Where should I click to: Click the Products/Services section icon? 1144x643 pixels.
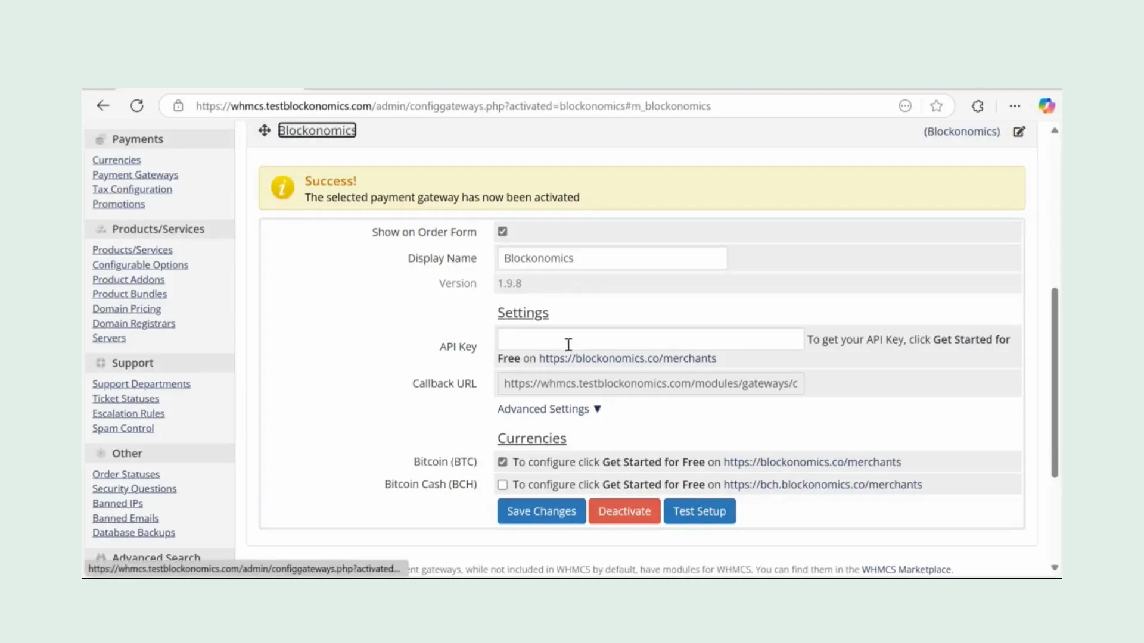(101, 229)
